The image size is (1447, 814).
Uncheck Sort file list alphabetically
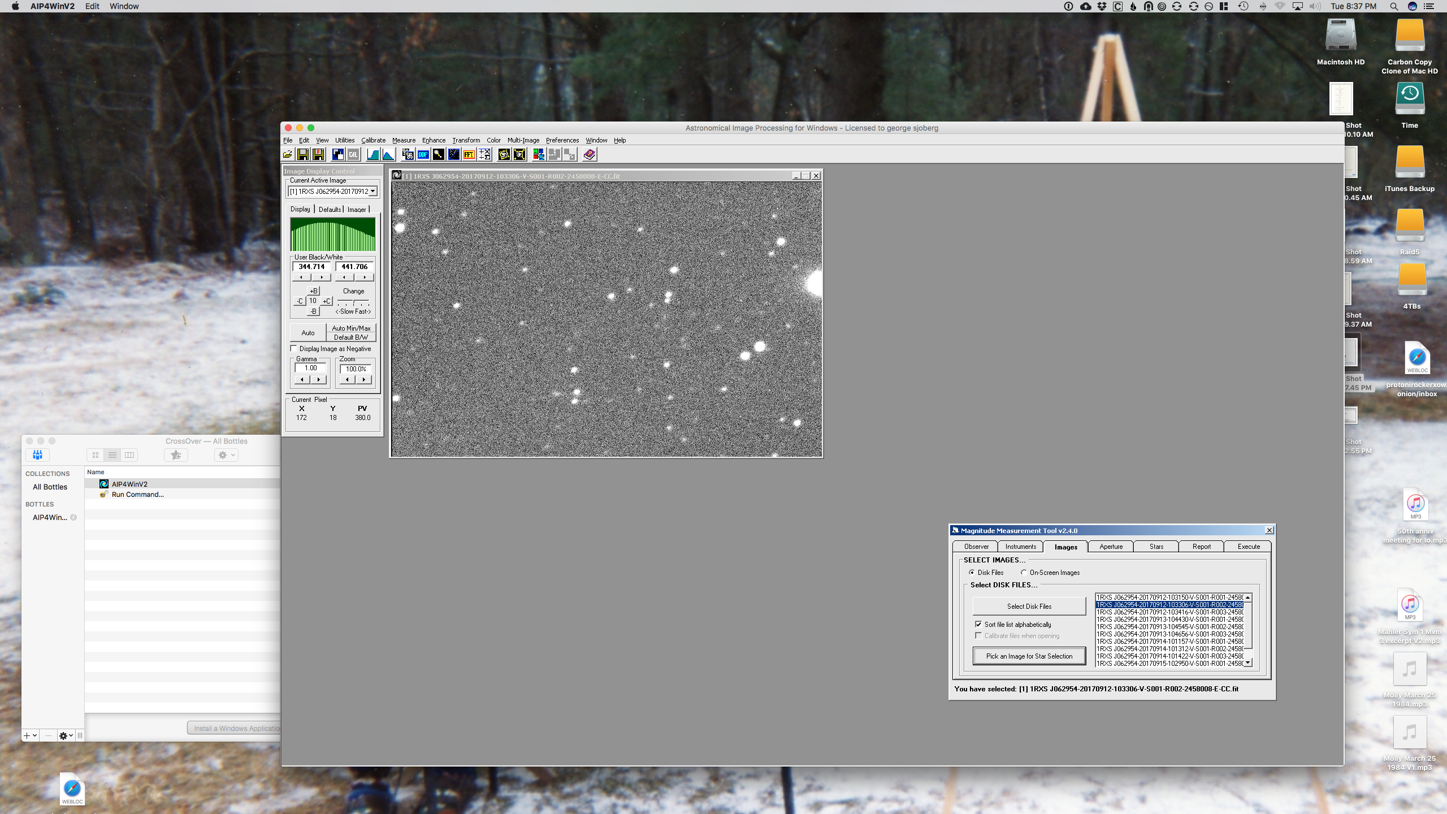tap(978, 624)
